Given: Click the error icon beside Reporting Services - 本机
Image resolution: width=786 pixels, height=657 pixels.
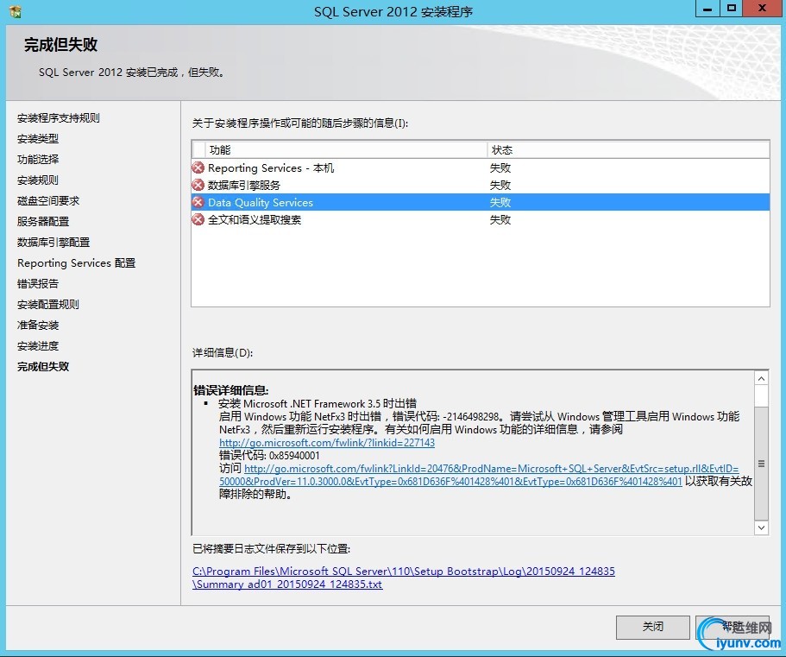Looking at the screenshot, I should click(198, 167).
